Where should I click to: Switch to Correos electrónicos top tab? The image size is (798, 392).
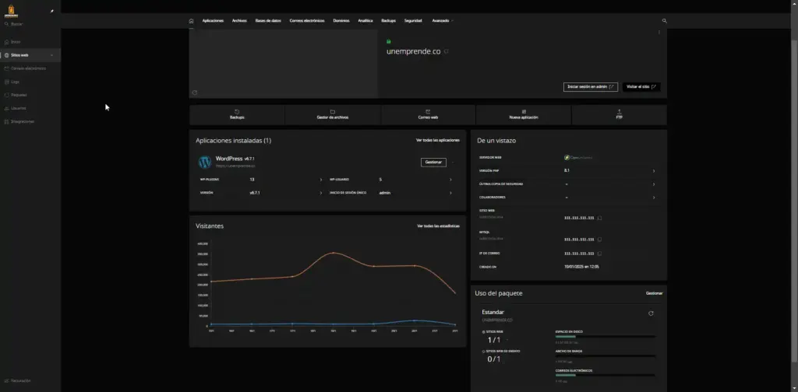pos(307,21)
